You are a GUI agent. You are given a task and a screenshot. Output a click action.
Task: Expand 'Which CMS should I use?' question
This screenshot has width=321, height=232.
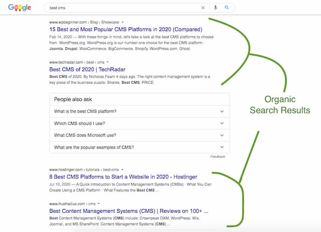(139, 124)
